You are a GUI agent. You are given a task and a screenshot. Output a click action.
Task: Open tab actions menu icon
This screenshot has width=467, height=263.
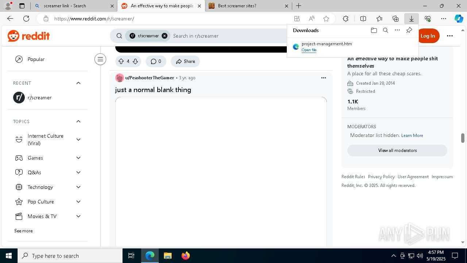coord(22,6)
